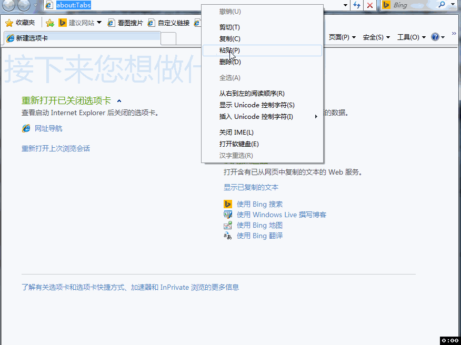461x345 pixels.
Task: Click the 网址导航 Internet Explorer icon
Action: pyautogui.click(x=26, y=128)
